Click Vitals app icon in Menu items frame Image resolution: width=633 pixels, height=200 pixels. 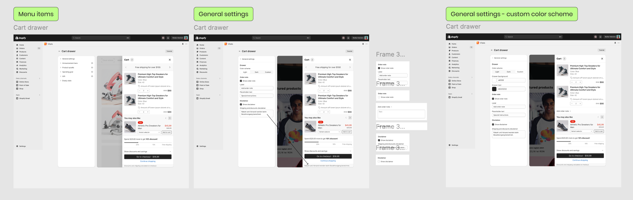point(45,44)
